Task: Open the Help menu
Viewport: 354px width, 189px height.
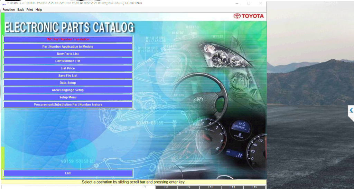Action: (39, 10)
